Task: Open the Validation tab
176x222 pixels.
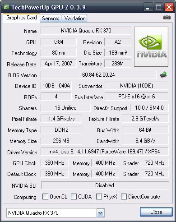Action: click(x=75, y=18)
